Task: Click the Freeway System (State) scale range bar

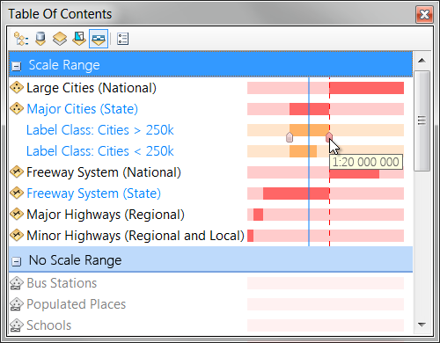Action: point(326,193)
